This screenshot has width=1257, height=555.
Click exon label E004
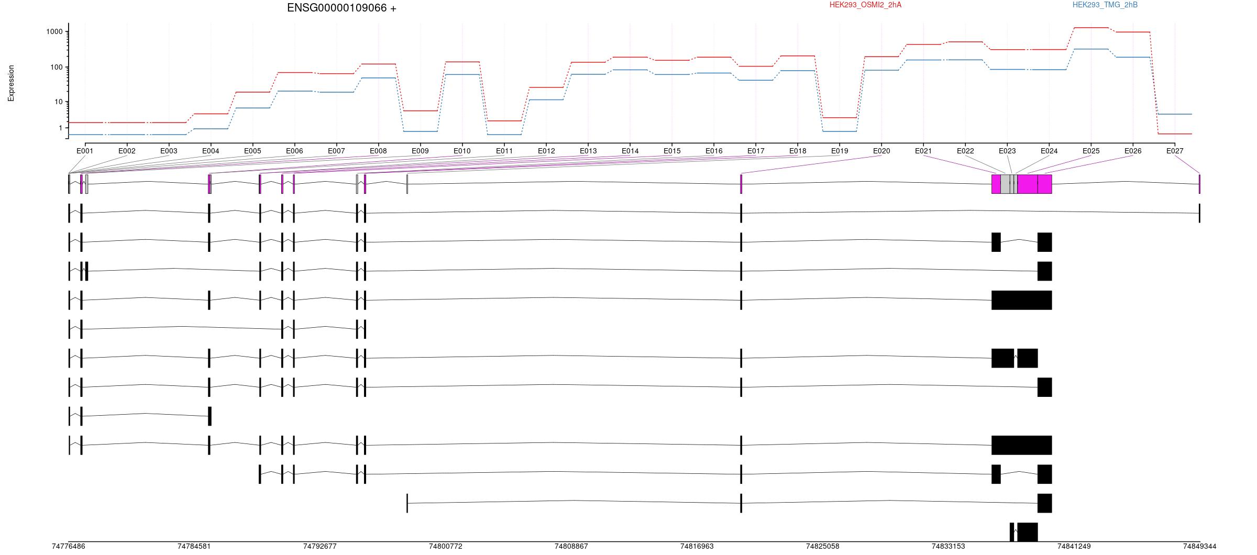(211, 151)
